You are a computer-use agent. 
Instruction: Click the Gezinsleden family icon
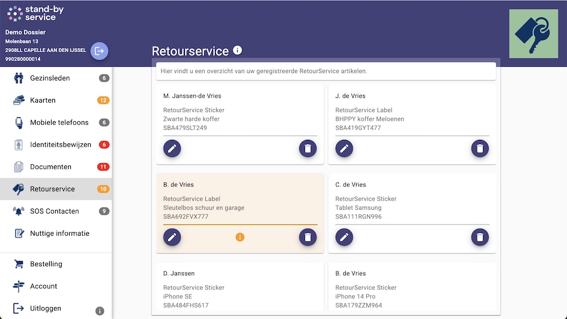click(19, 78)
